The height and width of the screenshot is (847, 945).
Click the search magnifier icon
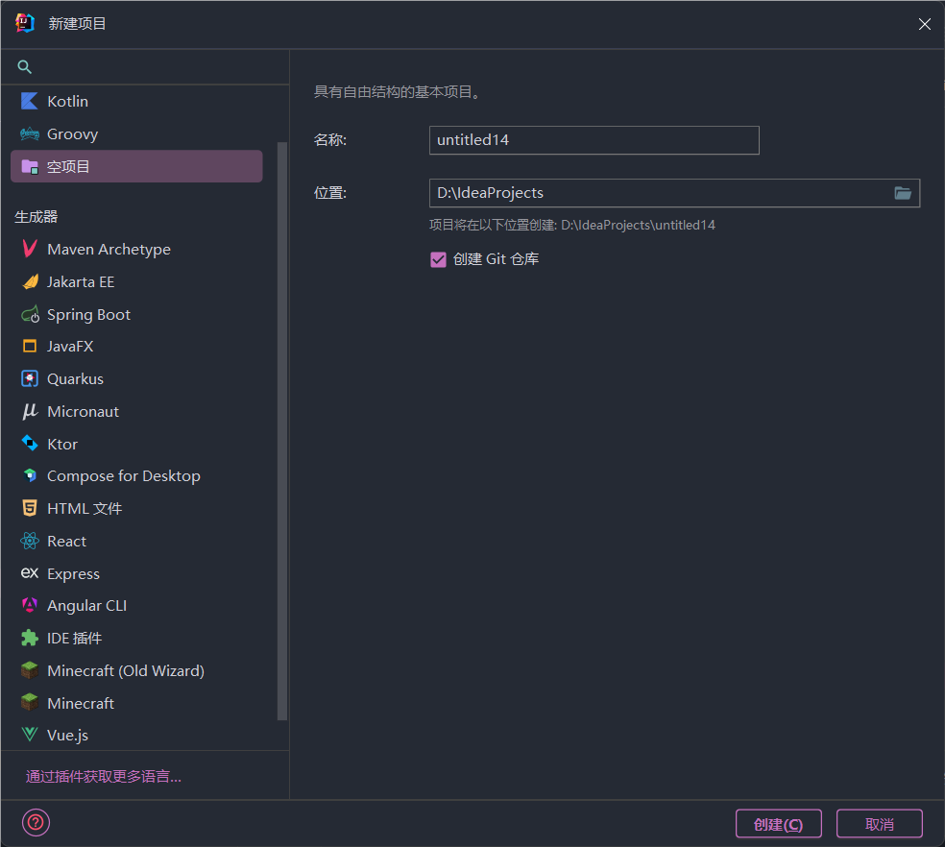click(25, 67)
